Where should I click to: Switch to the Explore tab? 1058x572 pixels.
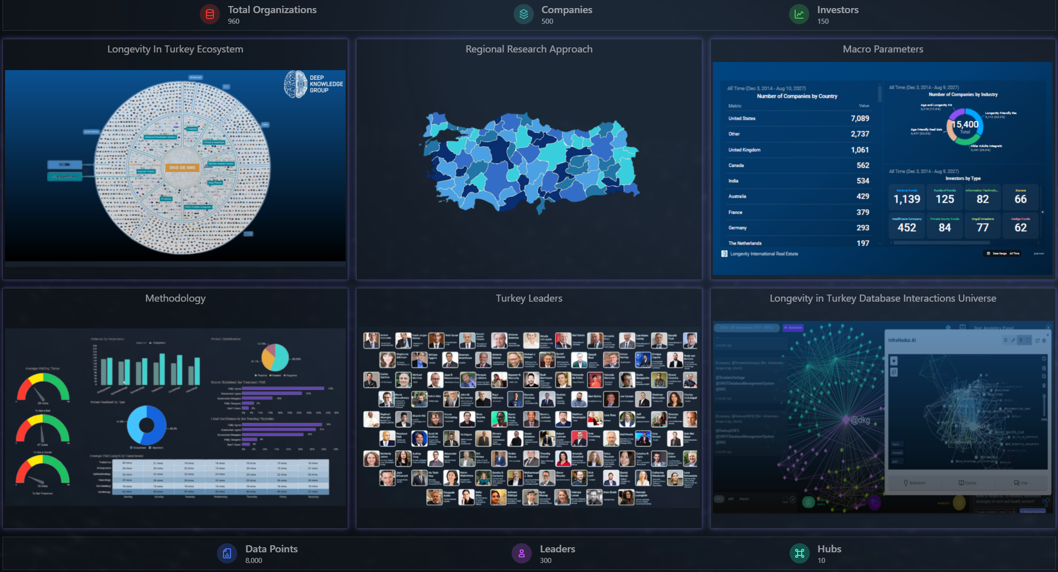pos(967,483)
